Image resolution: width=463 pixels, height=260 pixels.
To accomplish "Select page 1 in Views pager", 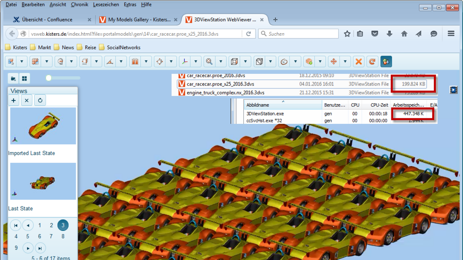I will pyautogui.click(x=40, y=226).
